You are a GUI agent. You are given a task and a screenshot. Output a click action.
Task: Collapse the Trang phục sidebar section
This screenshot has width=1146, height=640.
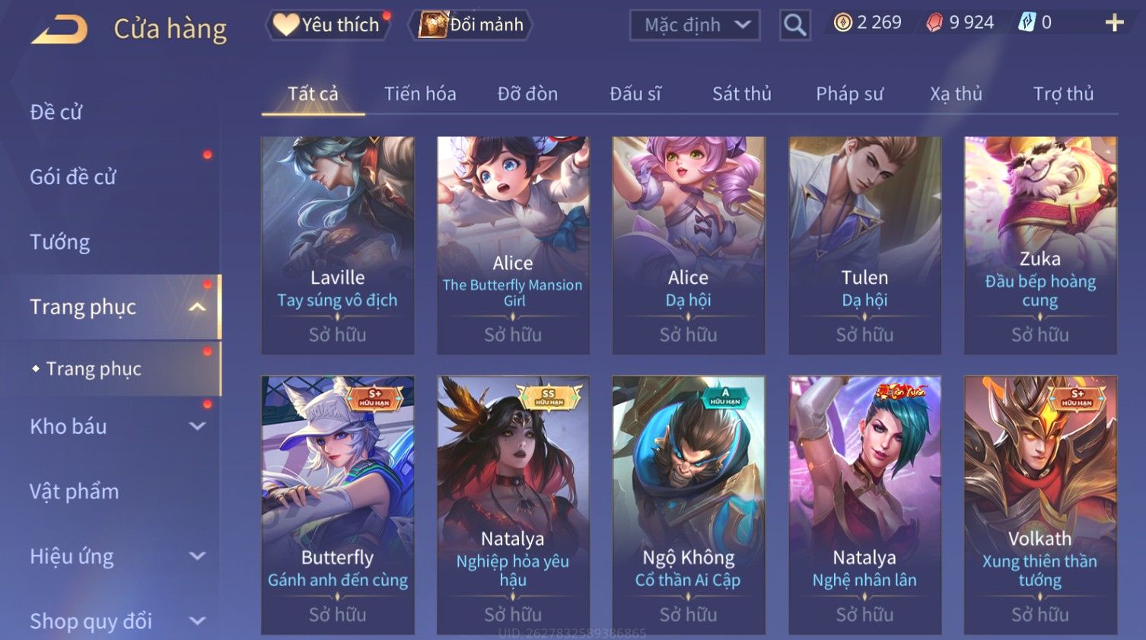197,307
